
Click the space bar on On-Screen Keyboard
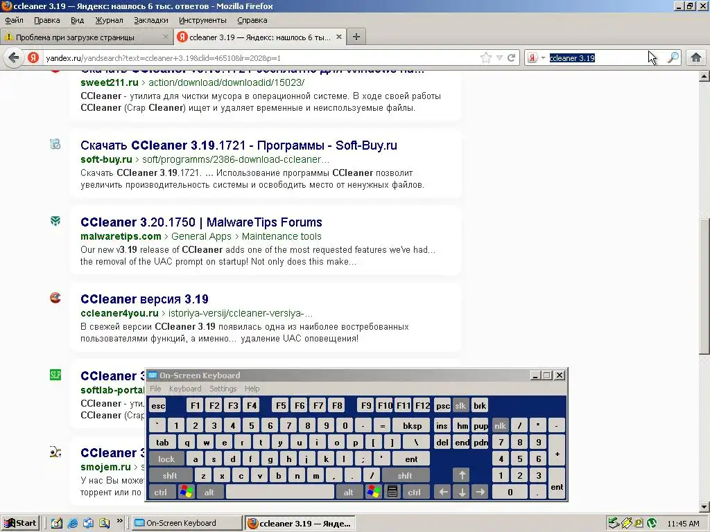pyautogui.click(x=280, y=493)
